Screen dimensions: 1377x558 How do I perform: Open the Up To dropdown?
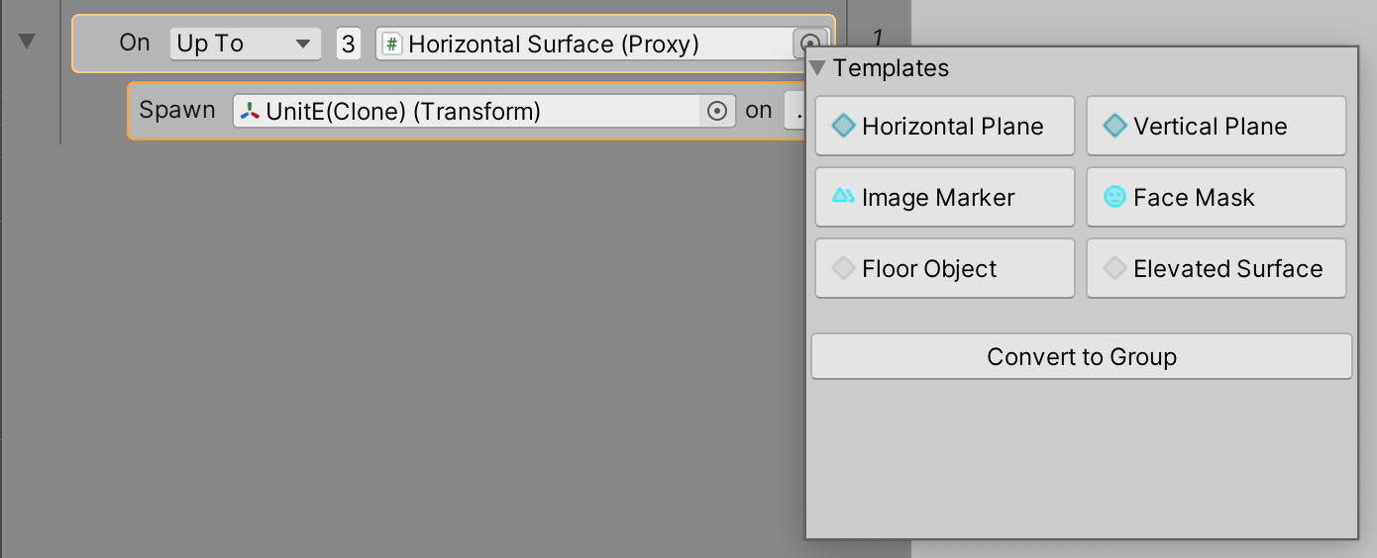click(244, 44)
